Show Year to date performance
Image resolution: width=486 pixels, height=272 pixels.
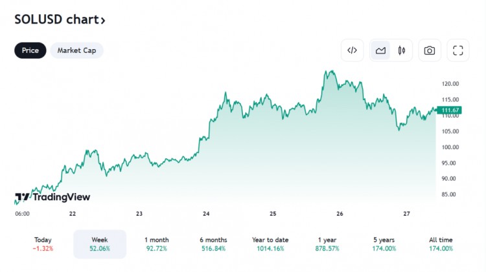tap(270, 244)
